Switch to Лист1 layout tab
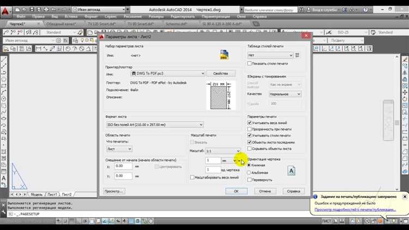The image size is (409, 230). (52, 194)
